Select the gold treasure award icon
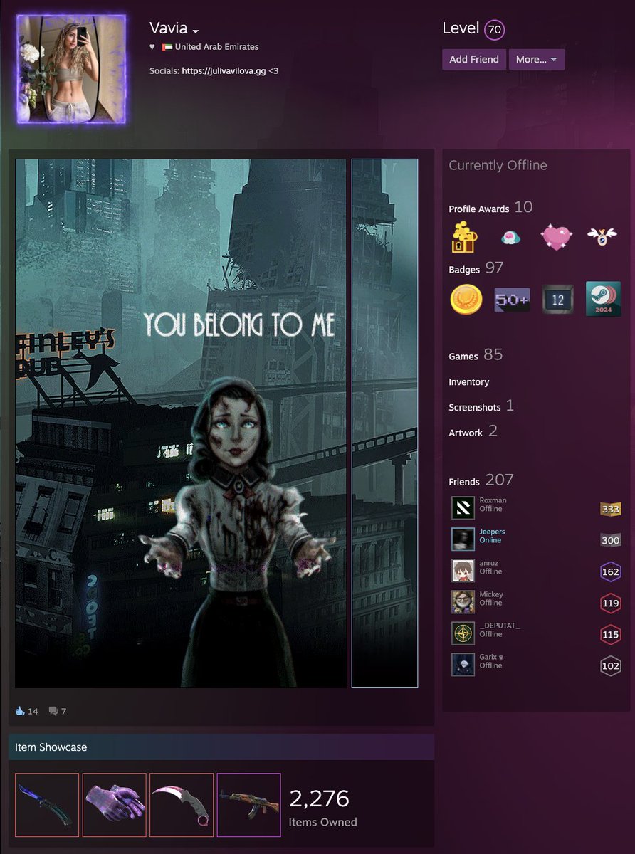635x854 pixels. pyautogui.click(x=465, y=237)
